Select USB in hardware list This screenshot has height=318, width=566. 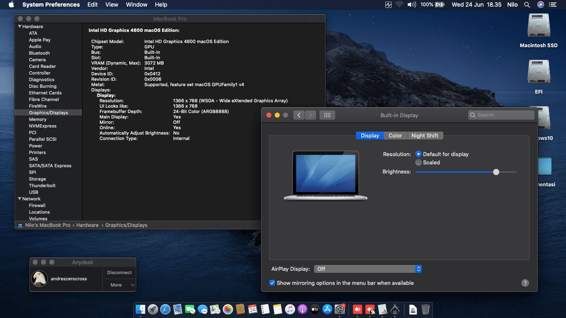coord(34,192)
